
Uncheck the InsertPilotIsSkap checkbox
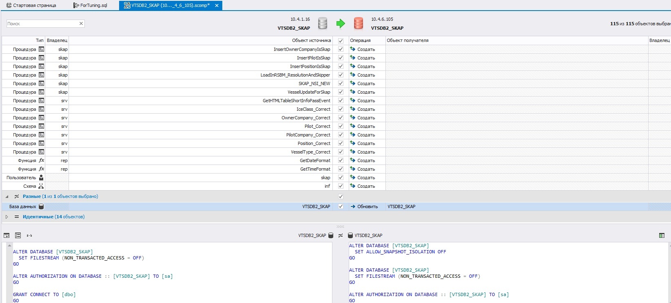click(x=341, y=58)
